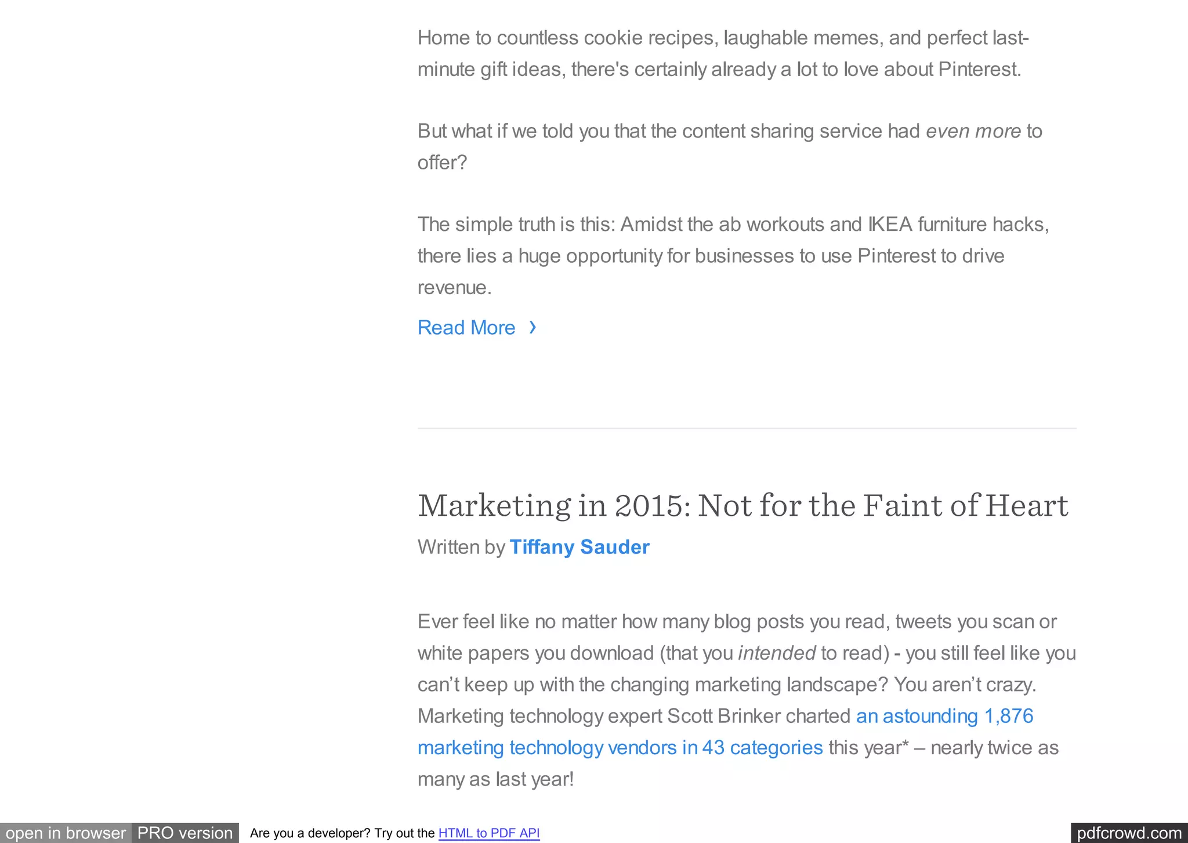Open the HTML to PDF API link
This screenshot has width=1188, height=843.
pyautogui.click(x=489, y=833)
